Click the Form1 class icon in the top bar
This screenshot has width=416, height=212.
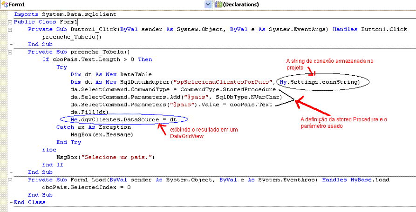(x=5, y=4)
